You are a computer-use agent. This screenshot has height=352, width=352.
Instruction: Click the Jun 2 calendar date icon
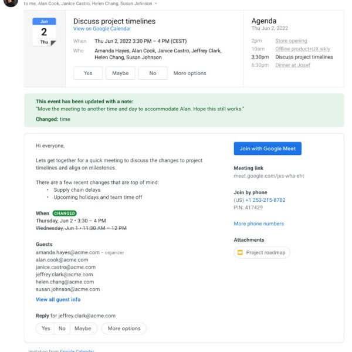click(45, 32)
